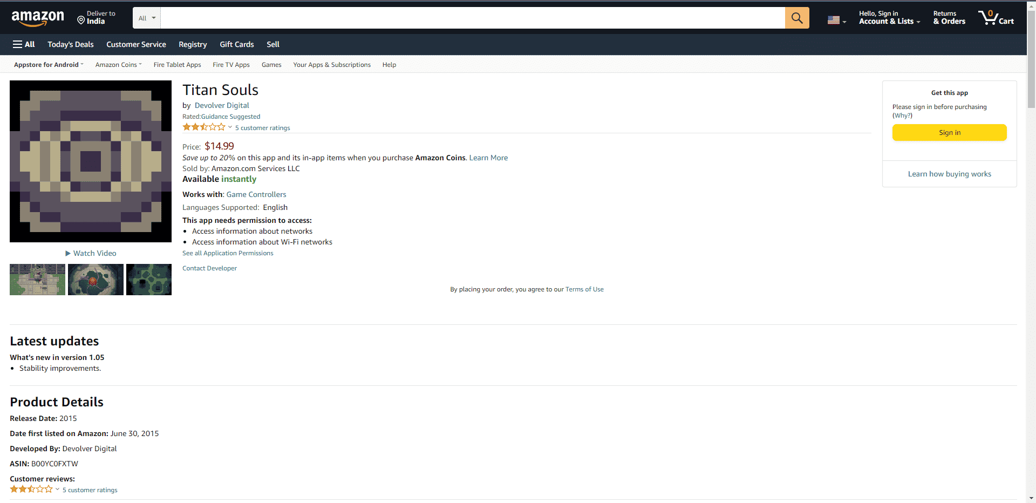Screen dimensions: 1036x503
Task: View the third dark green screenshot thumbnail
Action: [x=149, y=280]
